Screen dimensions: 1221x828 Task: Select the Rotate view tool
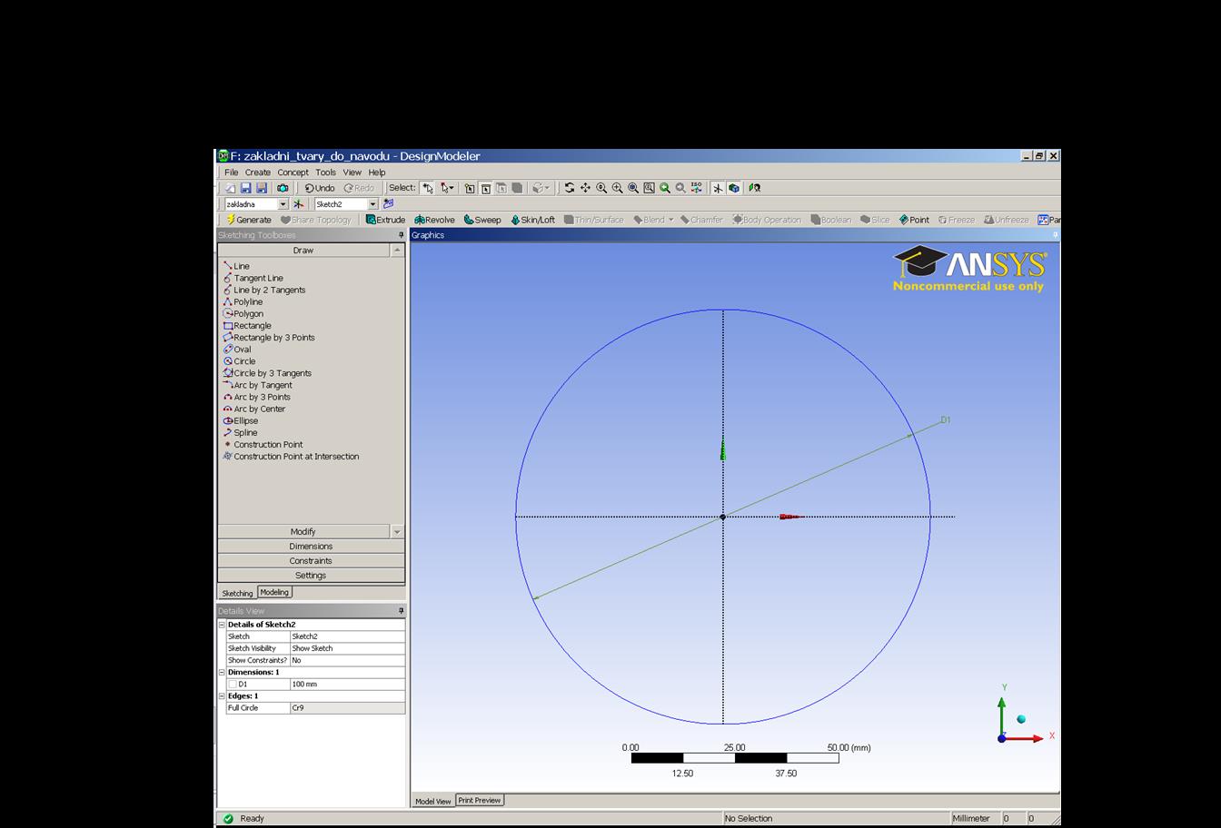[569, 188]
